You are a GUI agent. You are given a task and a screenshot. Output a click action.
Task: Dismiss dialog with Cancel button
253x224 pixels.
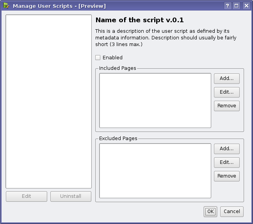[x=232, y=212]
